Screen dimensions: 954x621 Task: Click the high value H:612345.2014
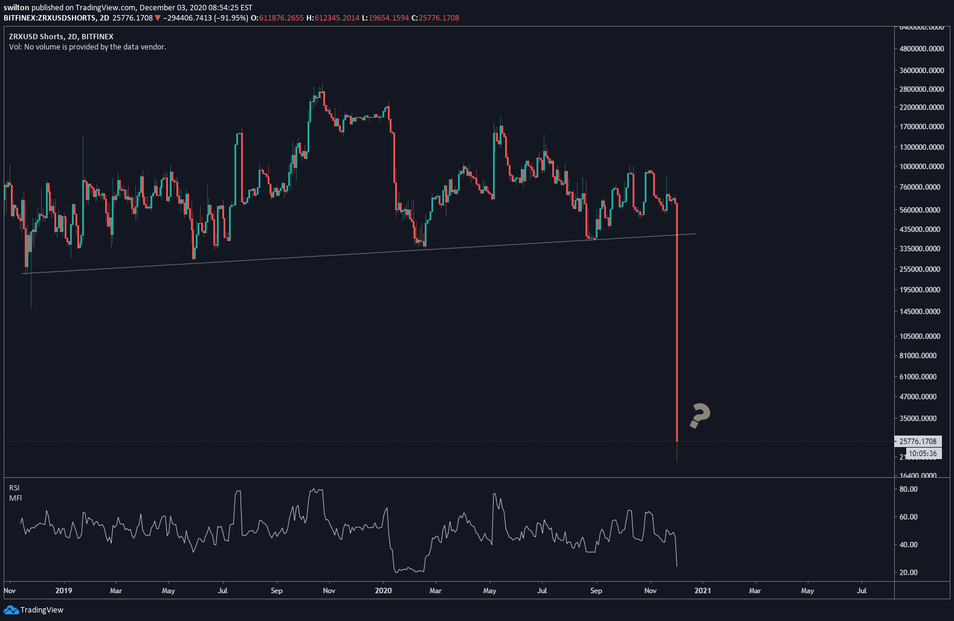[333, 18]
